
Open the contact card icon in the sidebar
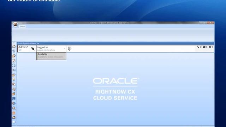14,70
